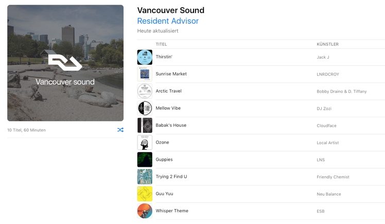Click the Ozone album artwork
This screenshot has height=224, width=385.
[145, 142]
